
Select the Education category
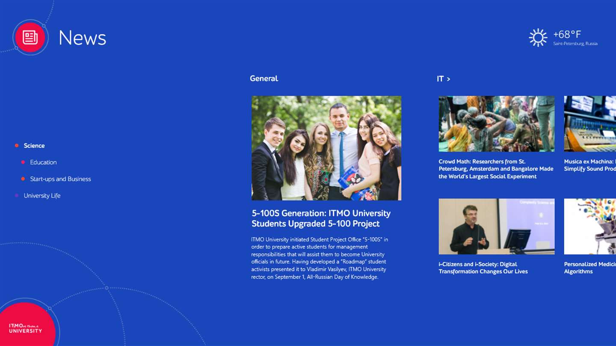43,162
